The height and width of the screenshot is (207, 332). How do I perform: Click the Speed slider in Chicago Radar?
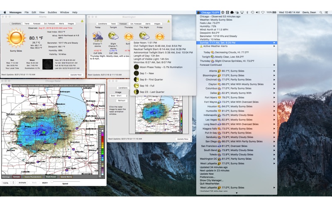pyautogui.click(x=65, y=181)
